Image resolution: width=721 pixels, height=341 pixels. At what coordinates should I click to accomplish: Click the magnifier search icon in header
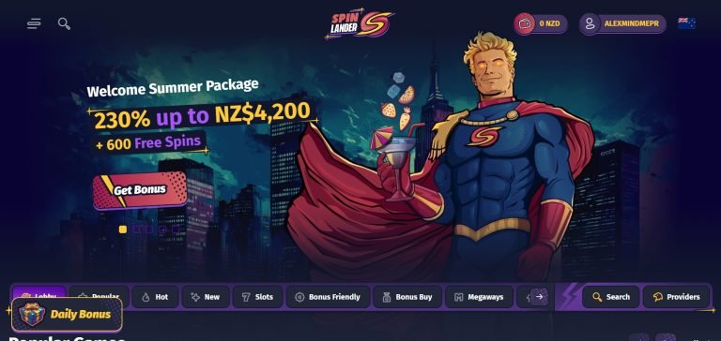(64, 23)
